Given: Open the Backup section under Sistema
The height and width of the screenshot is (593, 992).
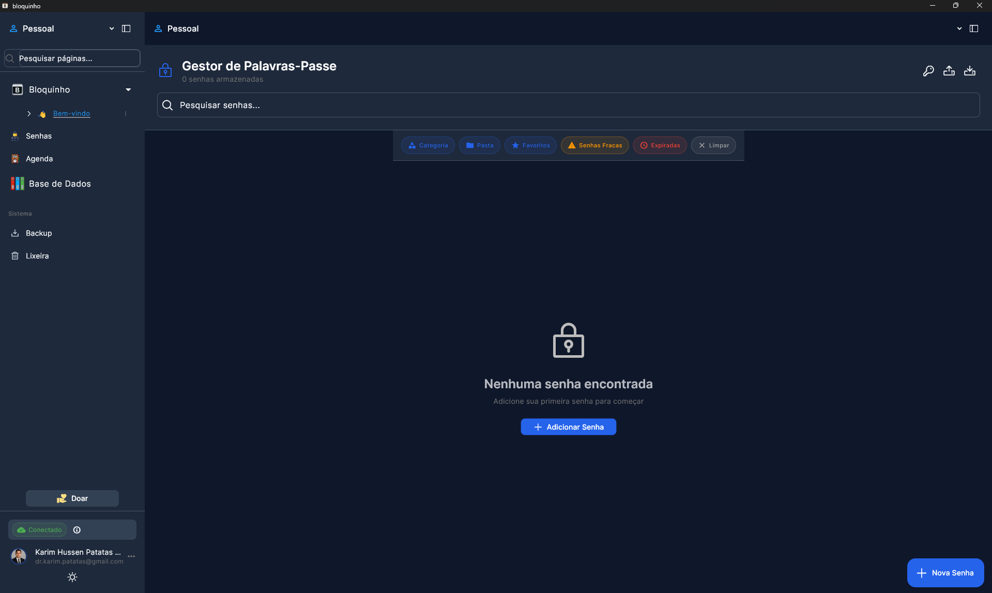Looking at the screenshot, I should coord(39,233).
